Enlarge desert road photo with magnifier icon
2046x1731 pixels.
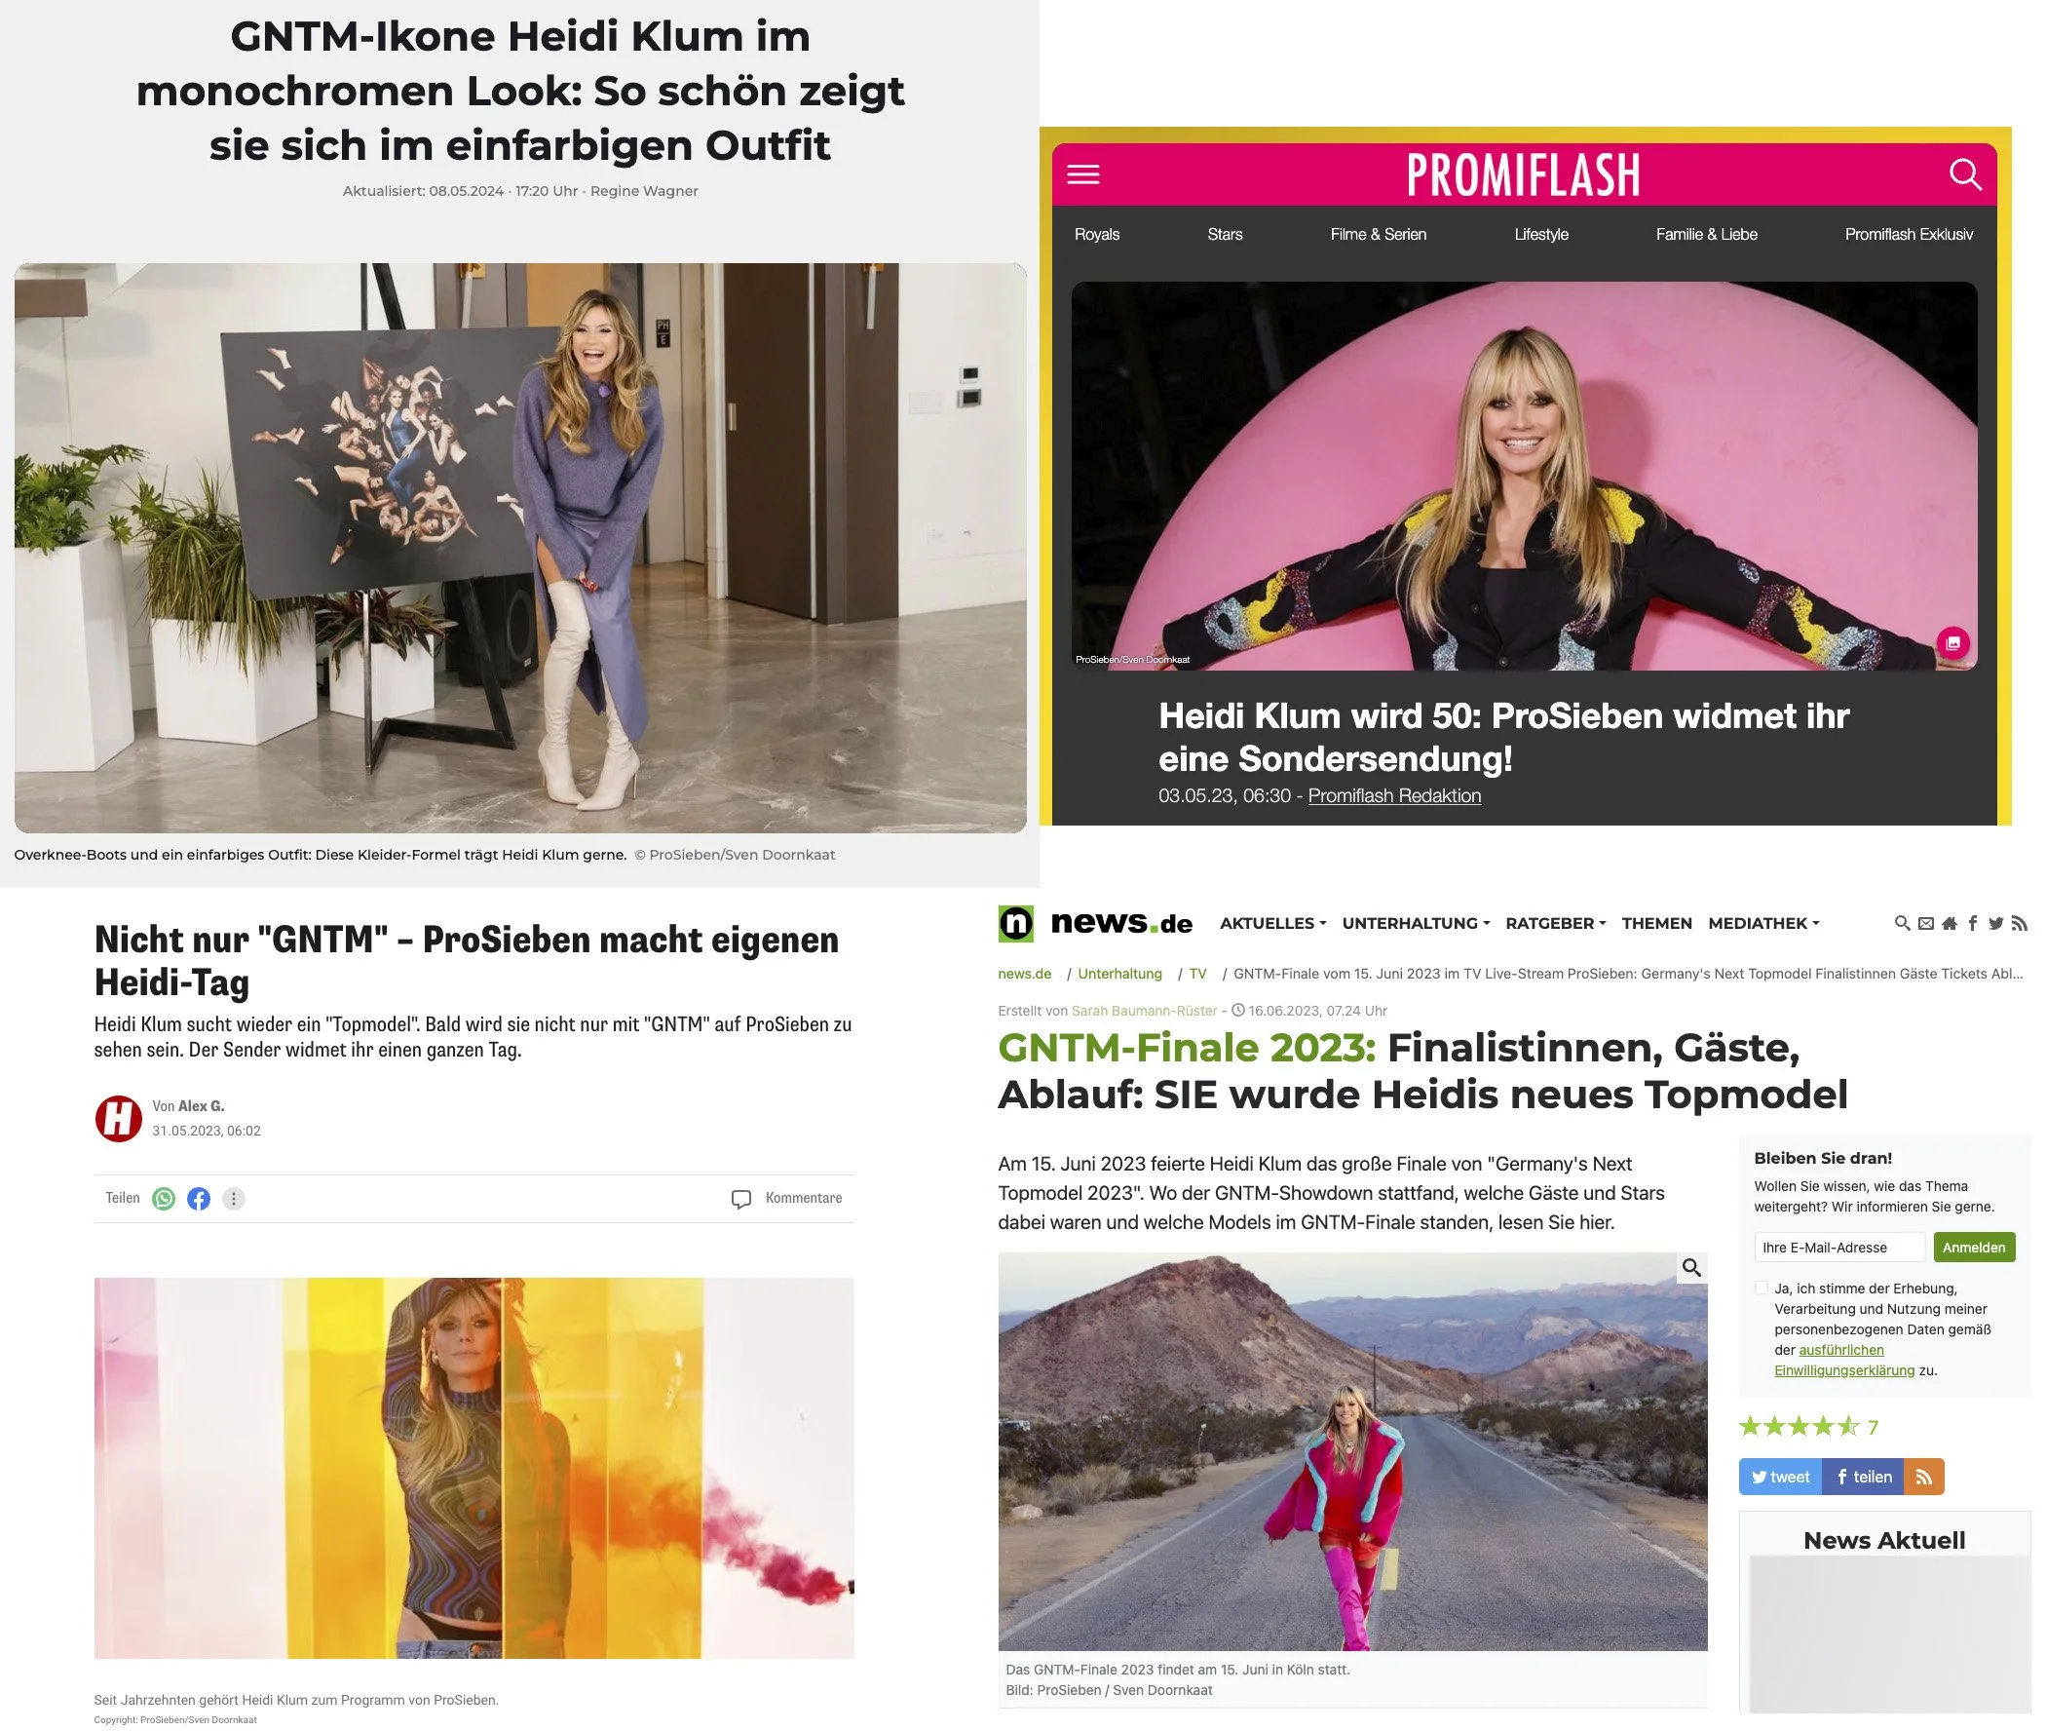pos(1691,1268)
